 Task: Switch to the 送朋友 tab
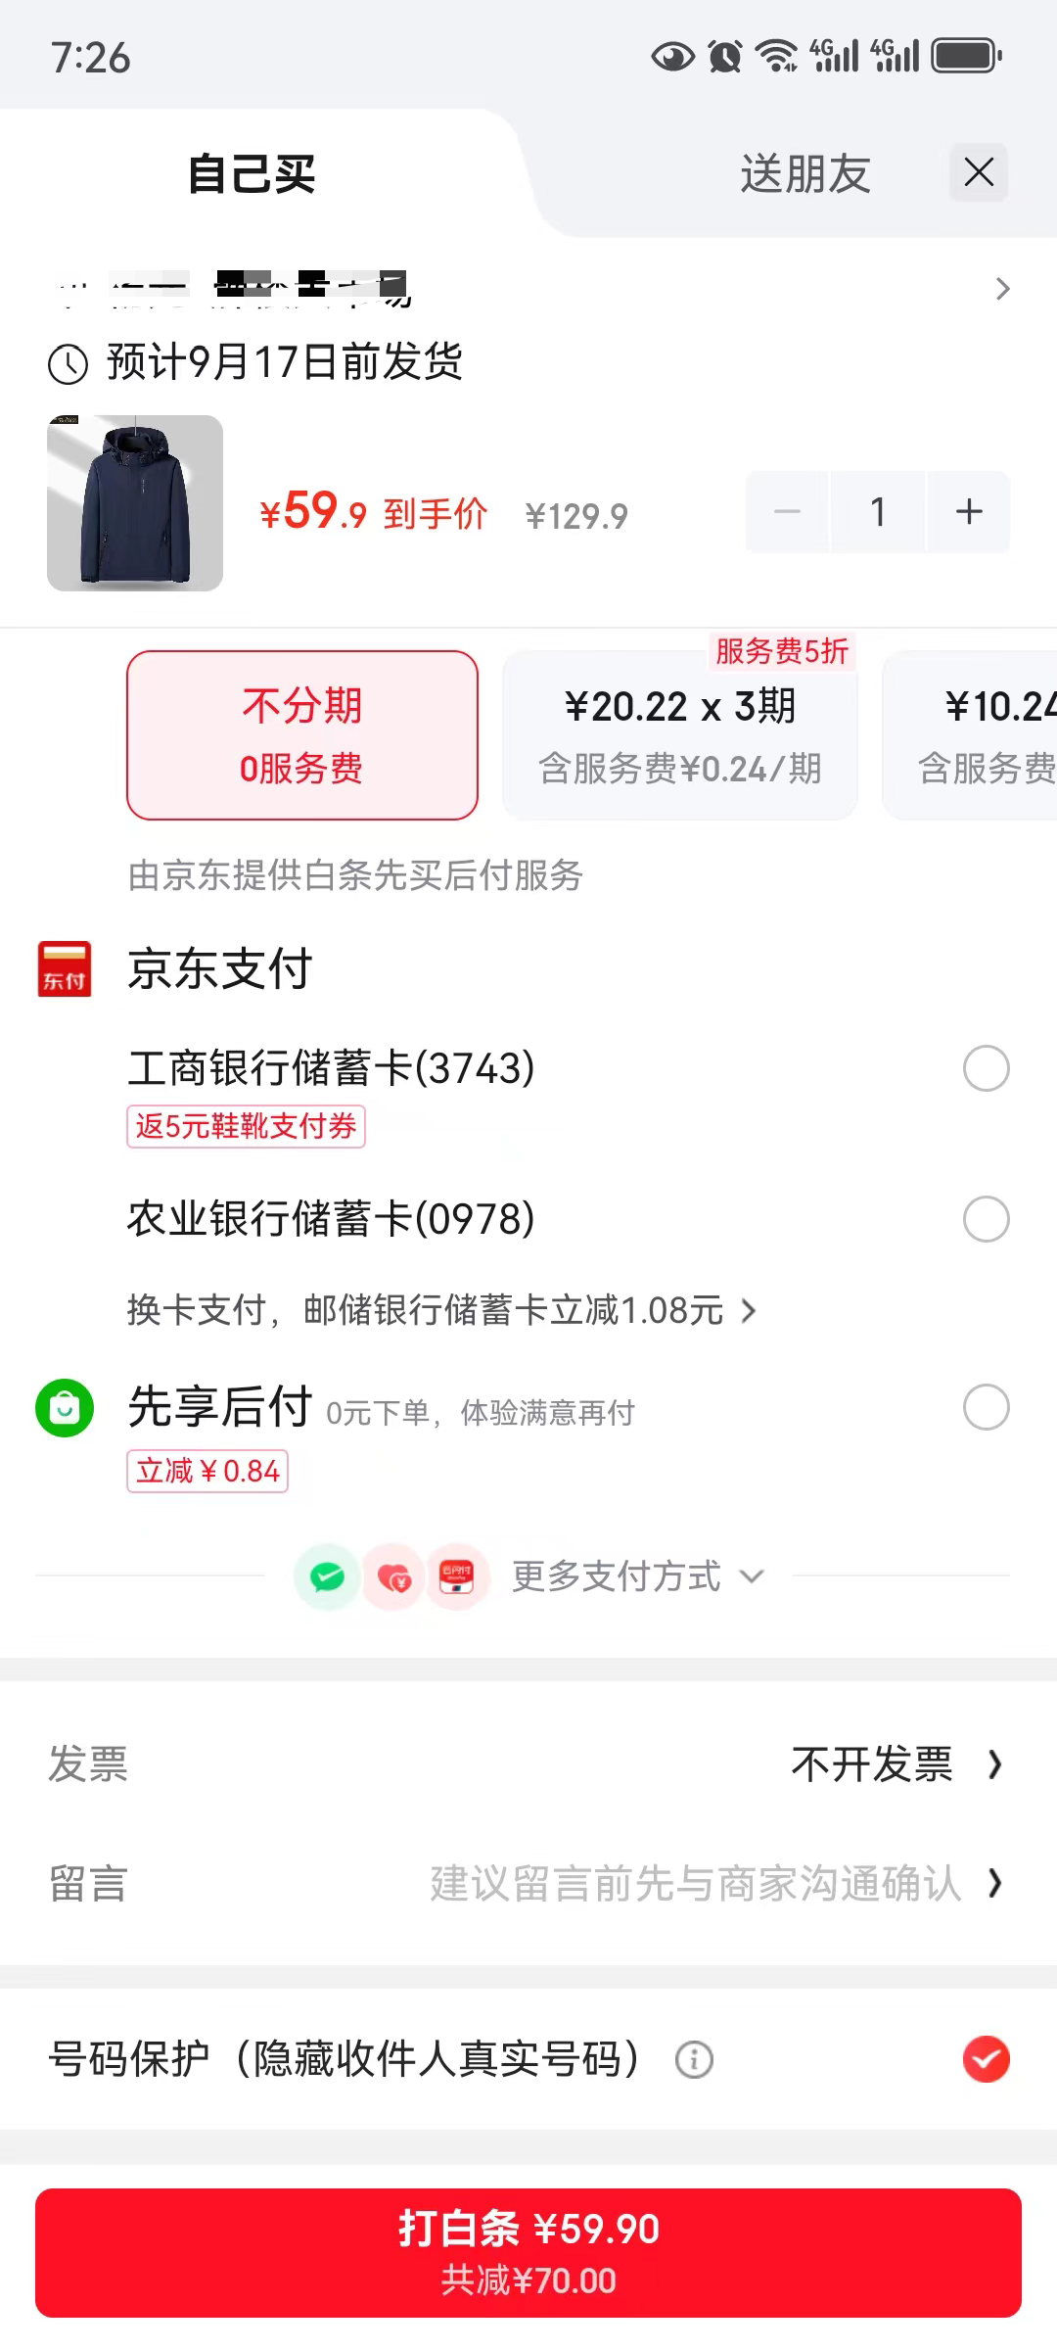[x=804, y=174]
